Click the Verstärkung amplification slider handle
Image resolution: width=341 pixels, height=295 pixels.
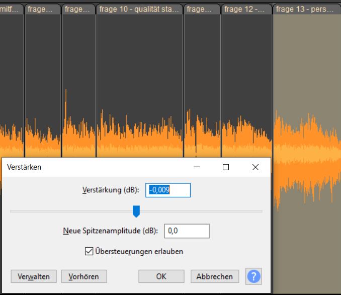point(136,211)
